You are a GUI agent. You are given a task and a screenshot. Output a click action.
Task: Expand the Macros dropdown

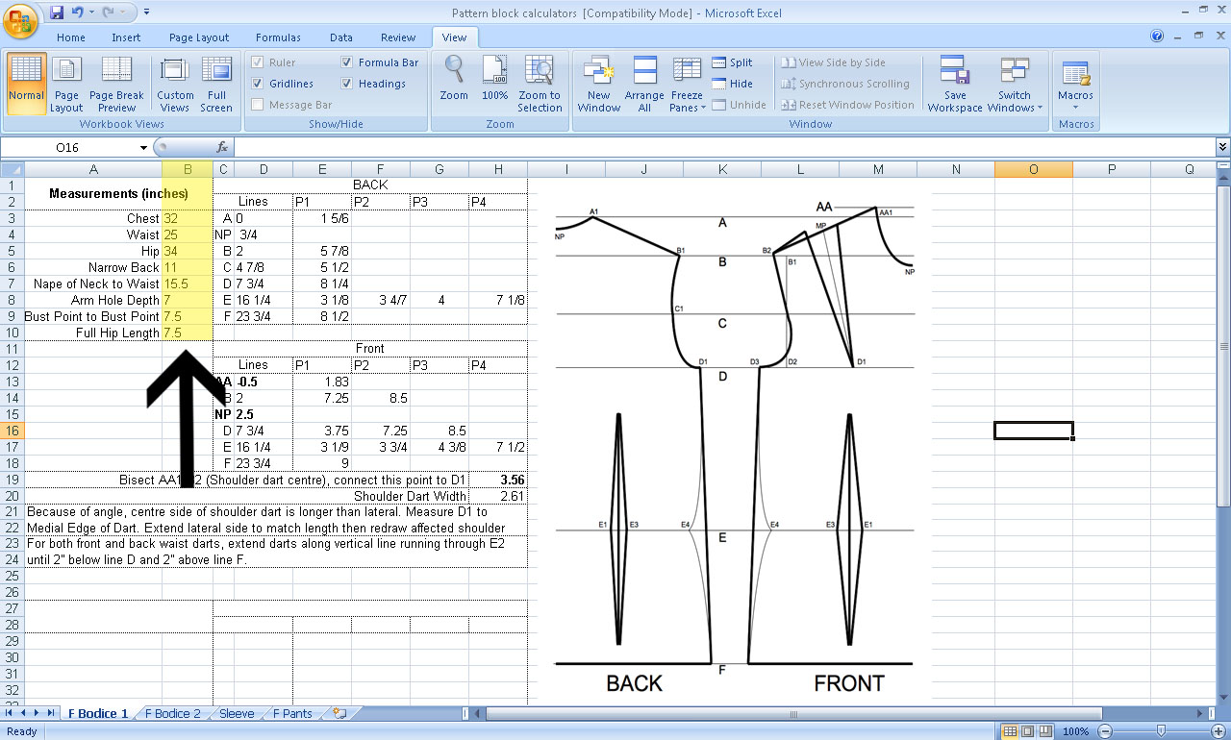click(1074, 84)
